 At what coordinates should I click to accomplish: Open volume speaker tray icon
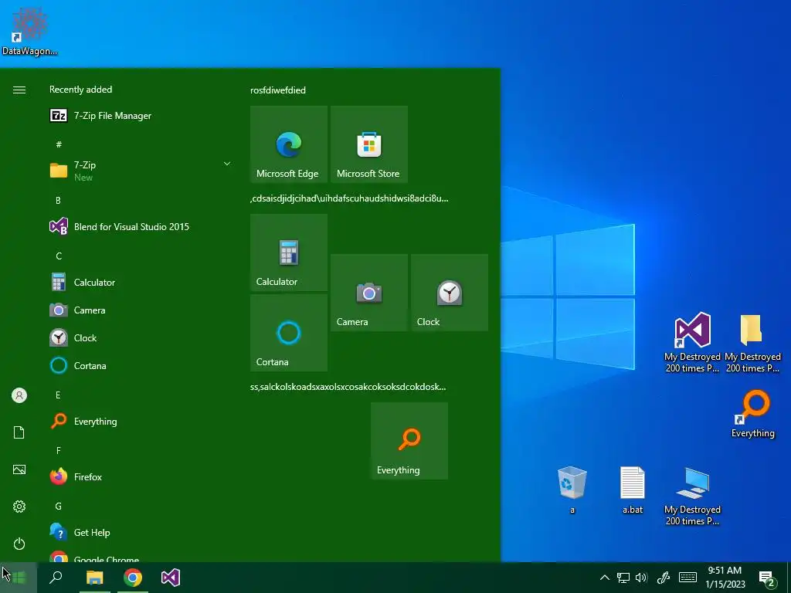[642, 578]
